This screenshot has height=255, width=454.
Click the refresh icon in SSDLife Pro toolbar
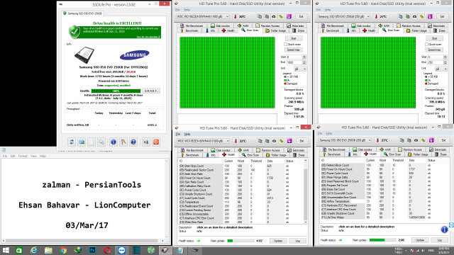[72, 142]
